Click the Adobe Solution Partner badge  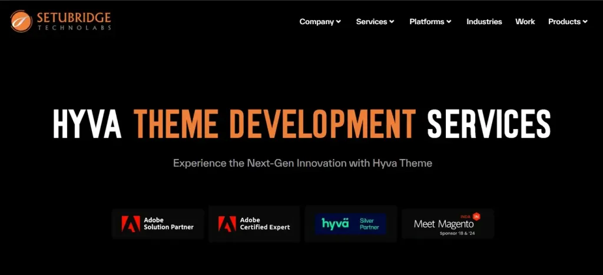click(158, 224)
